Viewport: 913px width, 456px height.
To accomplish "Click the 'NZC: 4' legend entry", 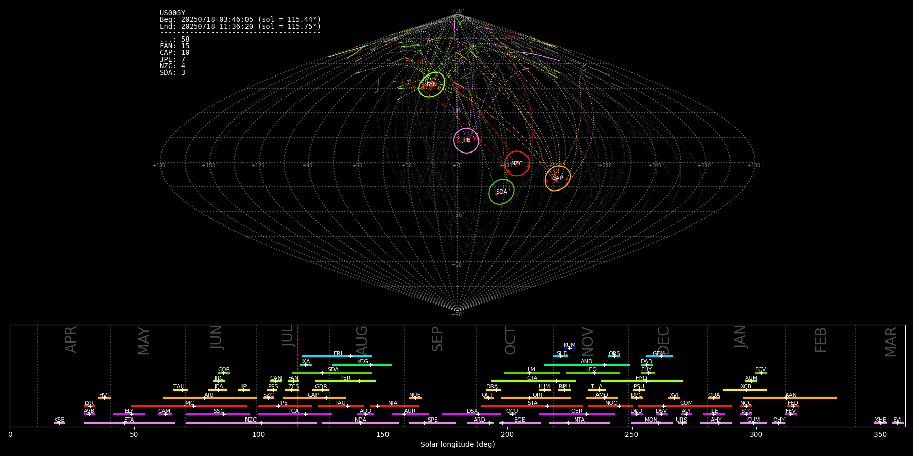I will point(172,66).
